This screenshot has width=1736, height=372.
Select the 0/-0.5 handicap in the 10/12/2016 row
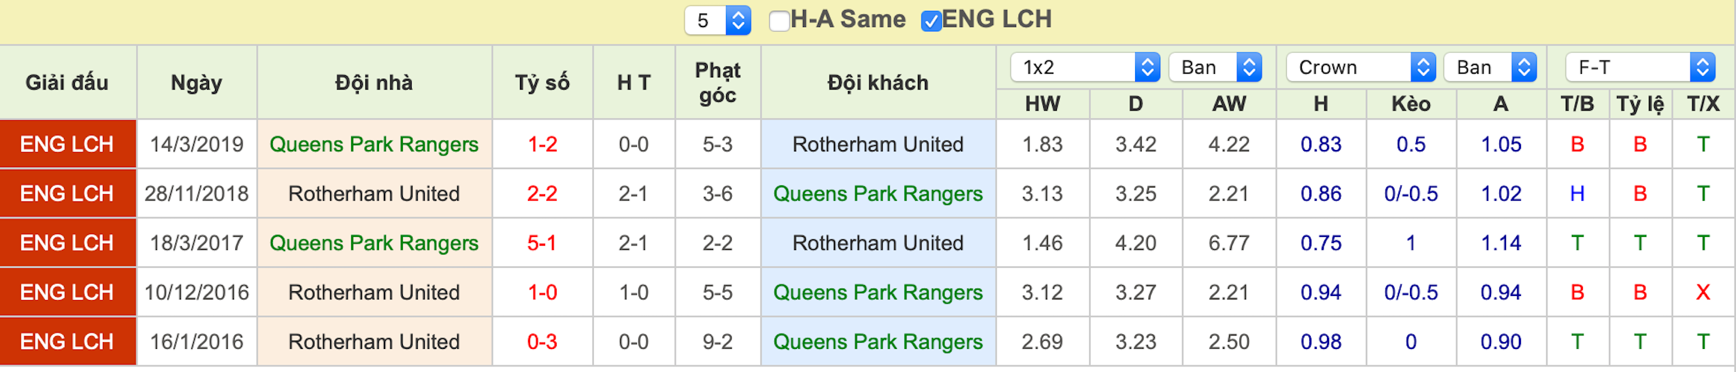(x=1411, y=292)
